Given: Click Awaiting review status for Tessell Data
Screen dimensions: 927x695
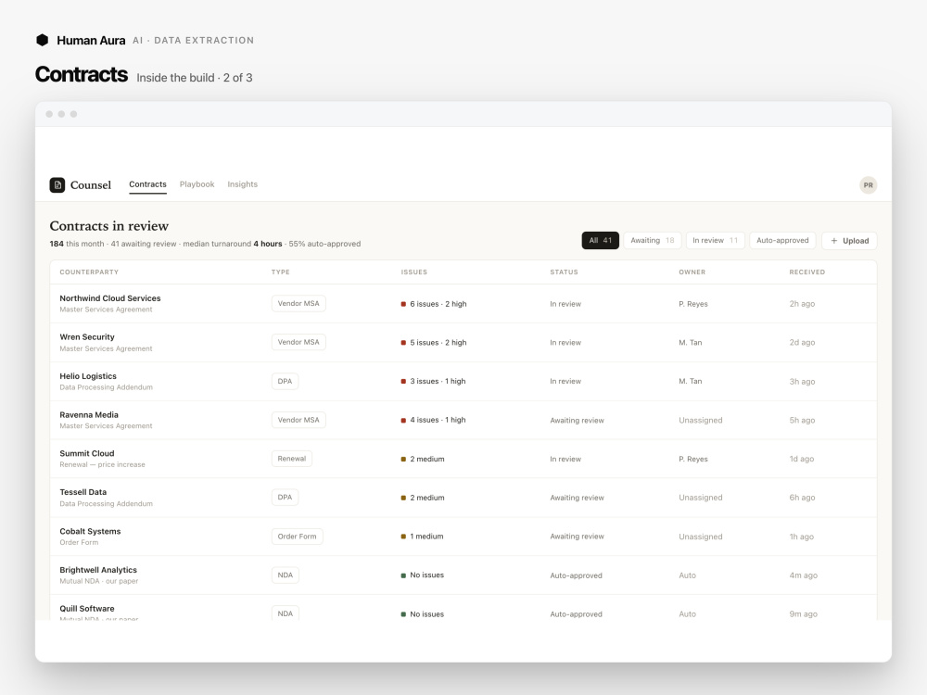Looking at the screenshot, I should pyautogui.click(x=577, y=498).
